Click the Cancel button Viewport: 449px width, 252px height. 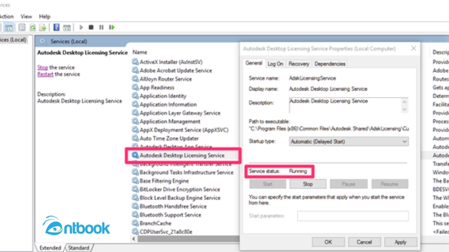[x=364, y=242]
